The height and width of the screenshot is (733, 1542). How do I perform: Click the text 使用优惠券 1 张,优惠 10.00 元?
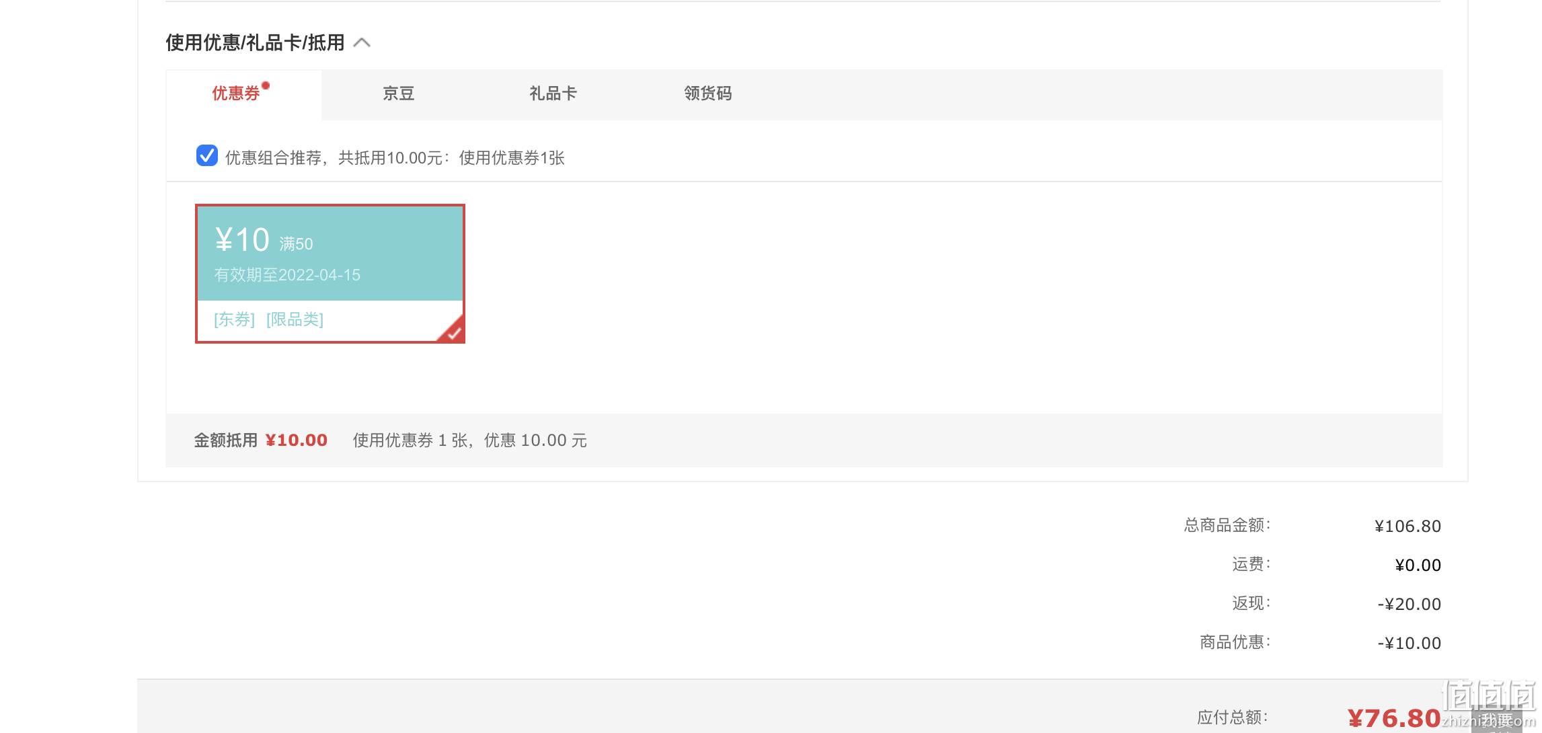(470, 440)
